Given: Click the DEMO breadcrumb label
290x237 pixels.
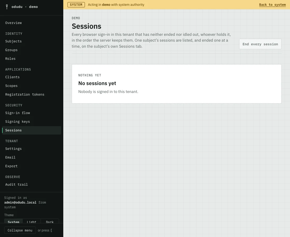Looking at the screenshot, I should click(76, 18).
